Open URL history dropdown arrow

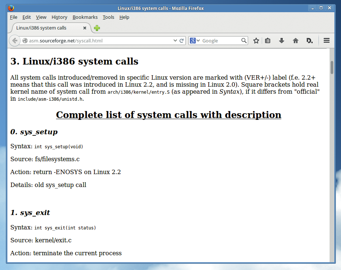click(x=175, y=41)
